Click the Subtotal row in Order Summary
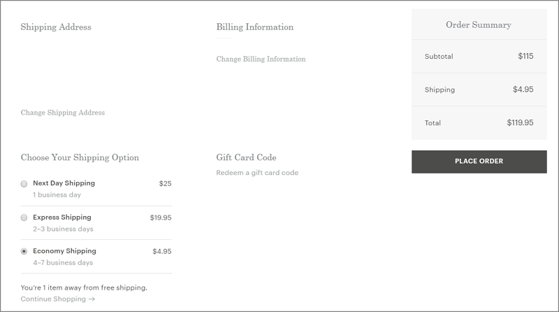This screenshot has height=312, width=559. click(x=479, y=56)
